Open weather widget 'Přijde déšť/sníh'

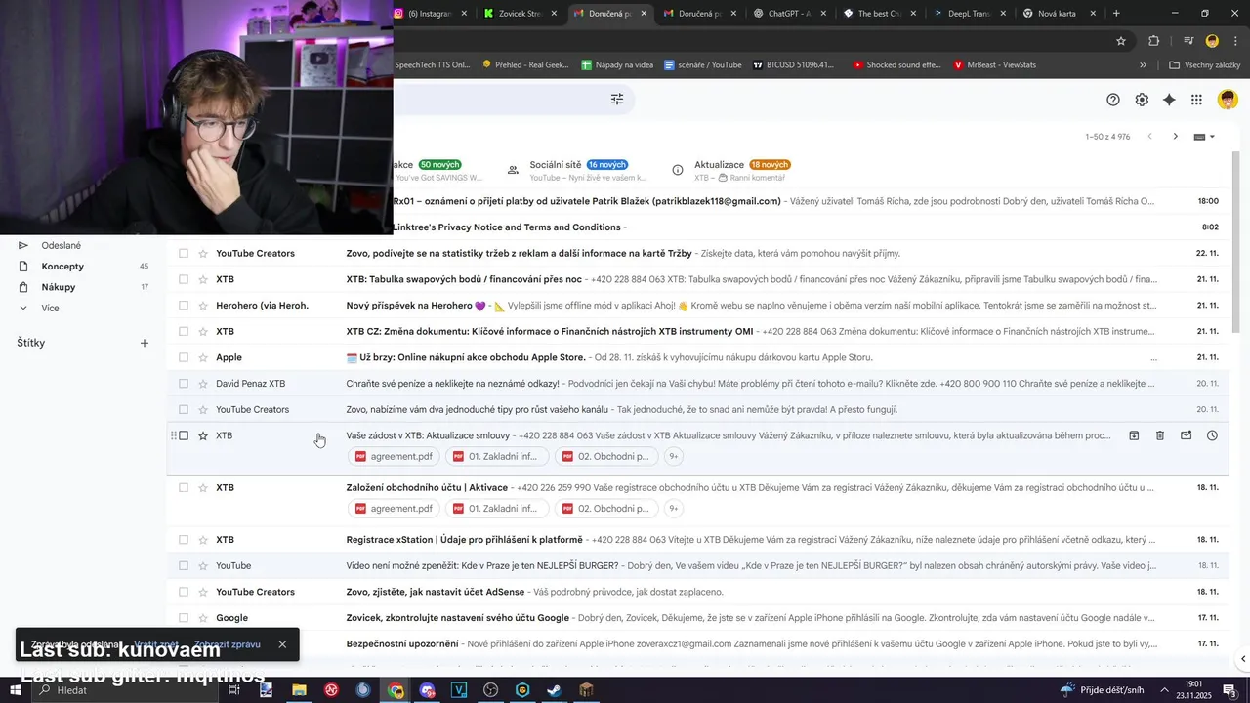(x=1101, y=690)
